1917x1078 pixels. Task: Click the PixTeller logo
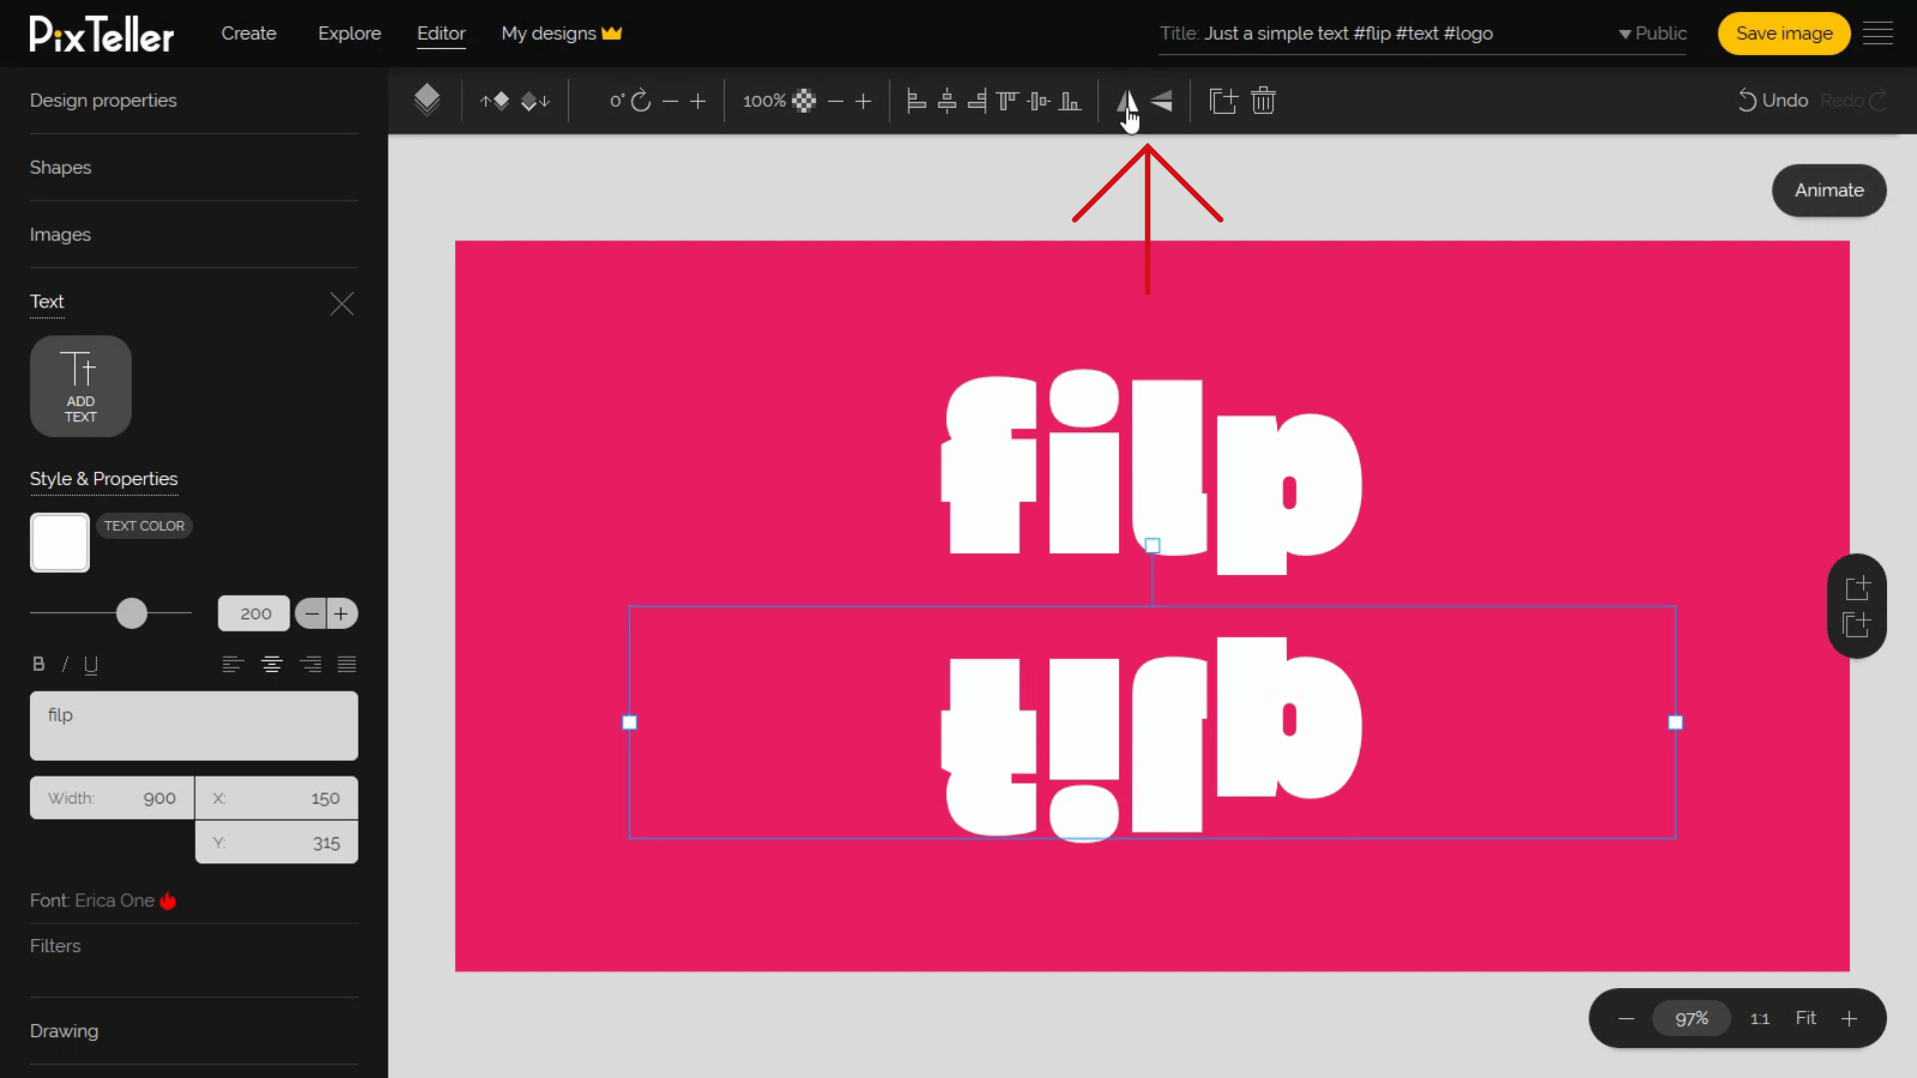point(101,34)
